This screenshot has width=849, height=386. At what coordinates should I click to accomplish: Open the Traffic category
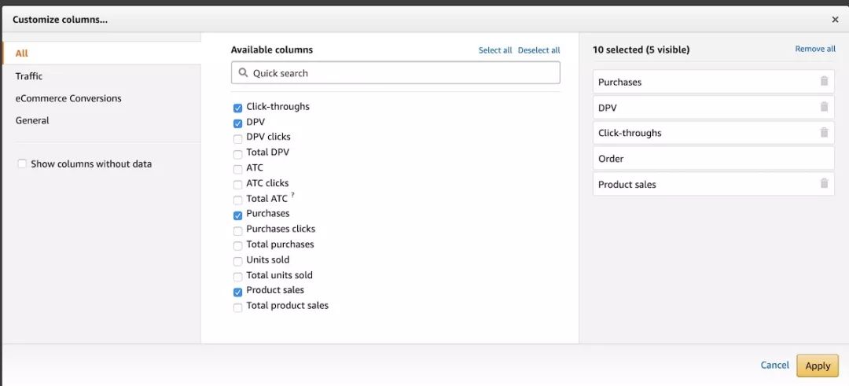click(x=29, y=76)
